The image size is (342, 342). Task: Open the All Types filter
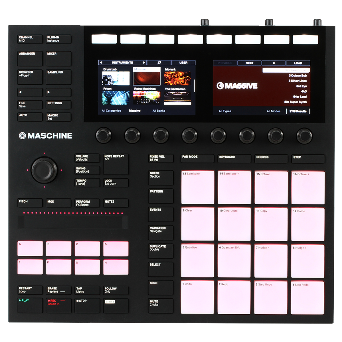(x=224, y=111)
